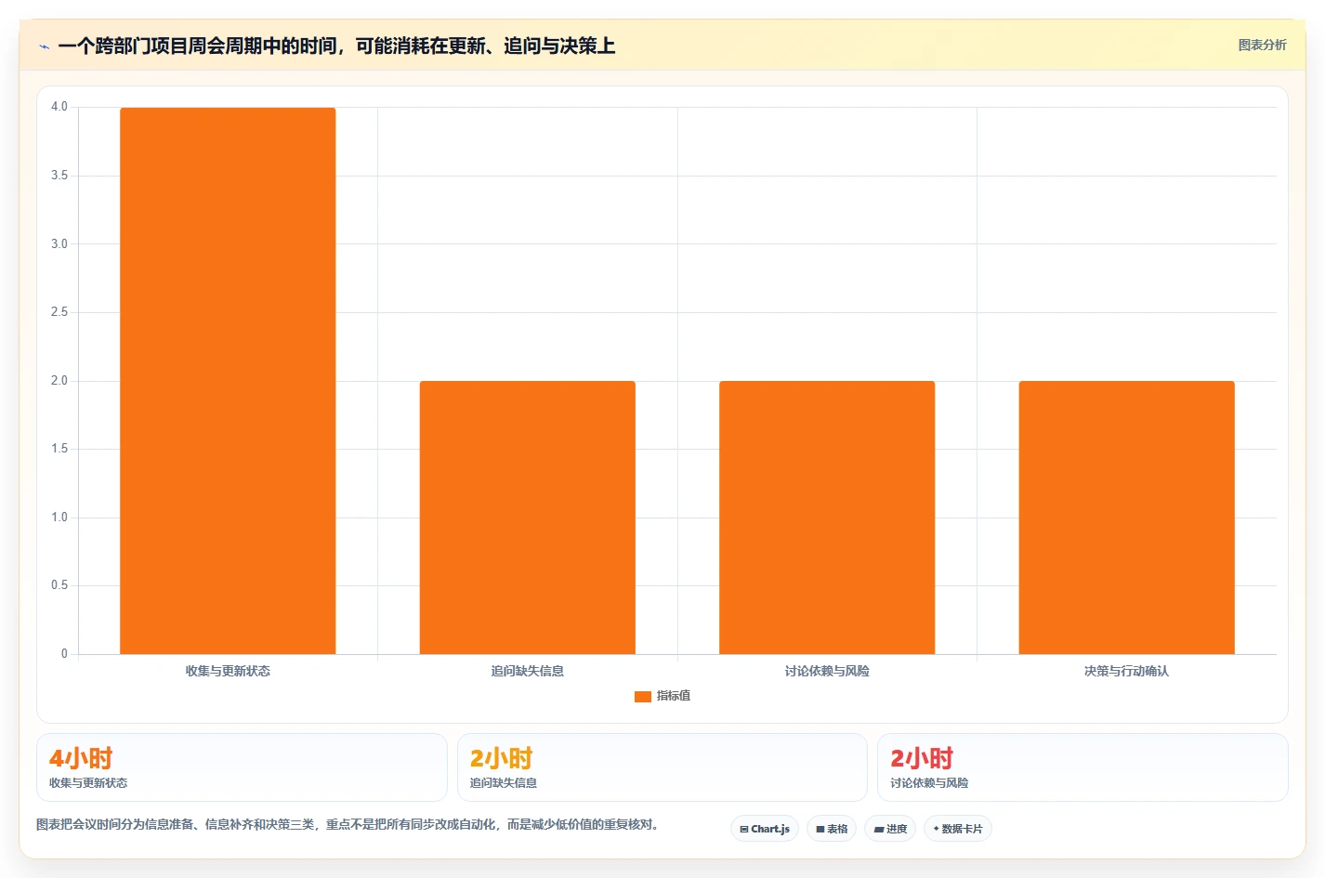
Task: Click the 1.0 y-axis label
Action: pos(59,518)
